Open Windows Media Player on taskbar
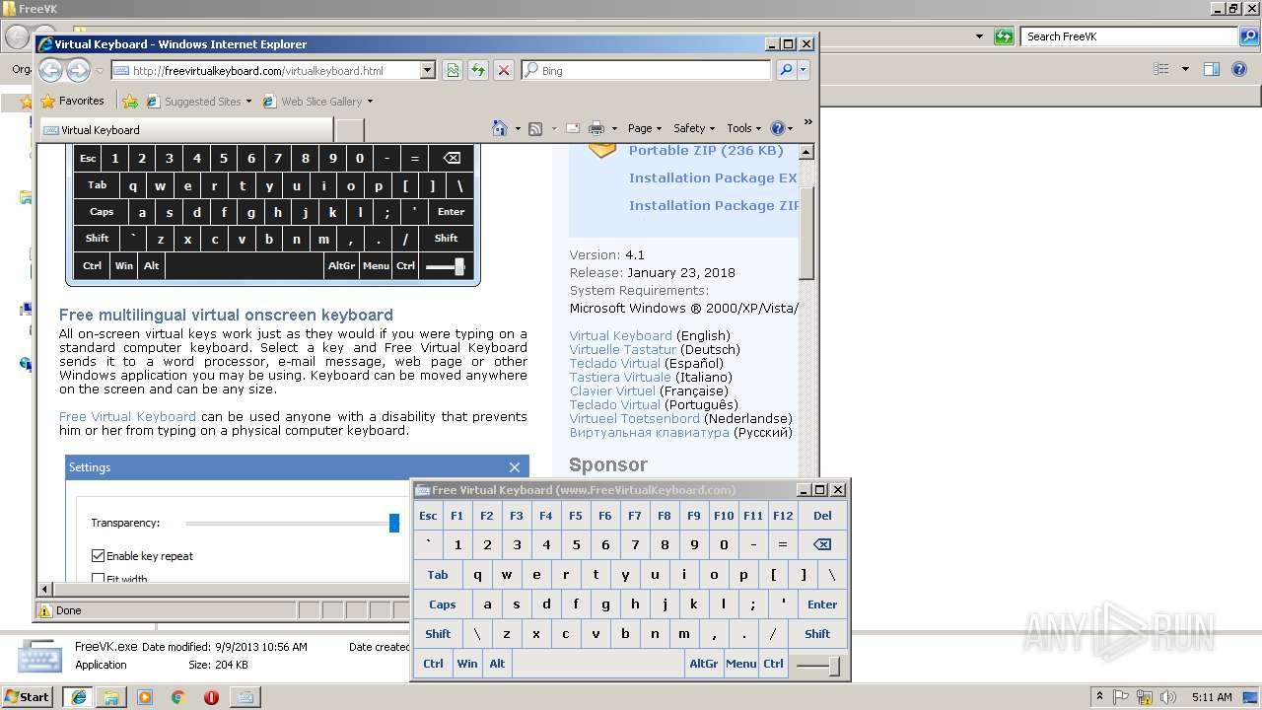Image resolution: width=1262 pixels, height=710 pixels. click(x=145, y=696)
